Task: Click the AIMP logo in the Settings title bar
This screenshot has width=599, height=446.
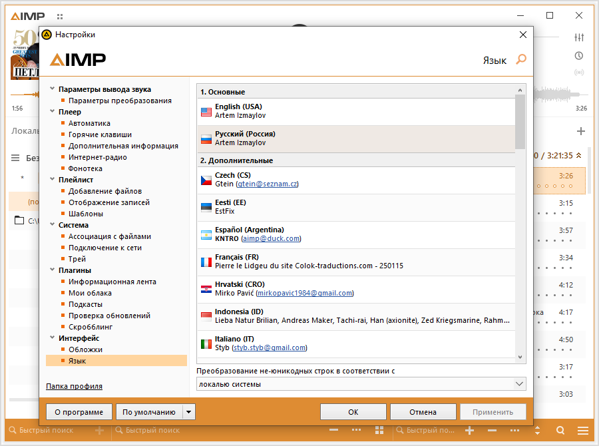Action: (47, 35)
